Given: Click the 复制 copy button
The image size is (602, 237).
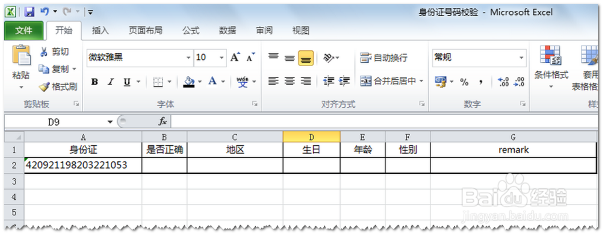Looking at the screenshot, I should click(54, 70).
